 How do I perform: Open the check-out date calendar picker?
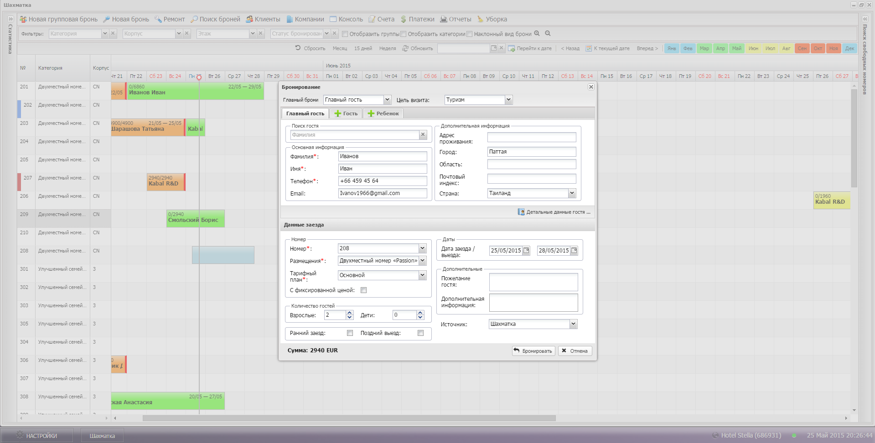574,250
